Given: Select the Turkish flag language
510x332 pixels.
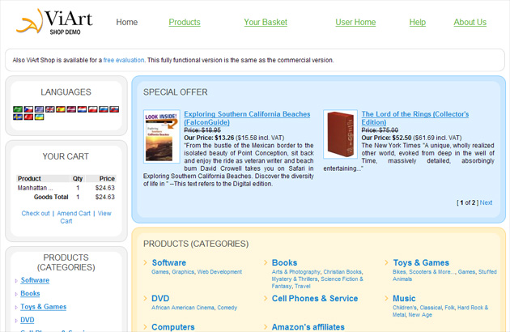Looking at the screenshot, I should pyautogui.click(x=28, y=117).
